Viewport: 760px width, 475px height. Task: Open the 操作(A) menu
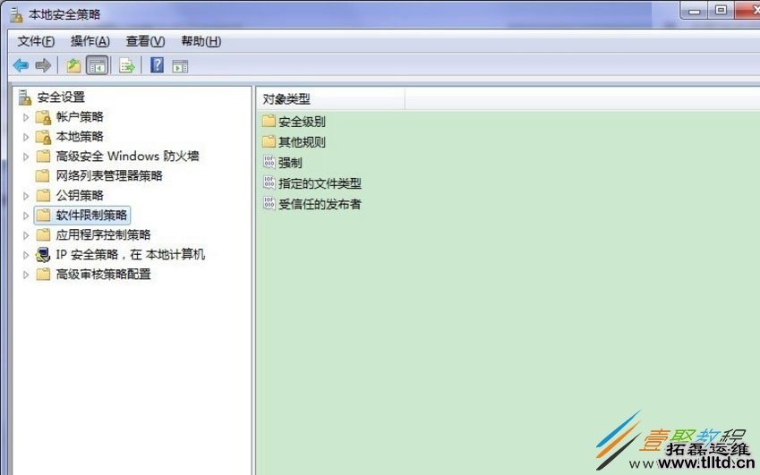(x=90, y=42)
